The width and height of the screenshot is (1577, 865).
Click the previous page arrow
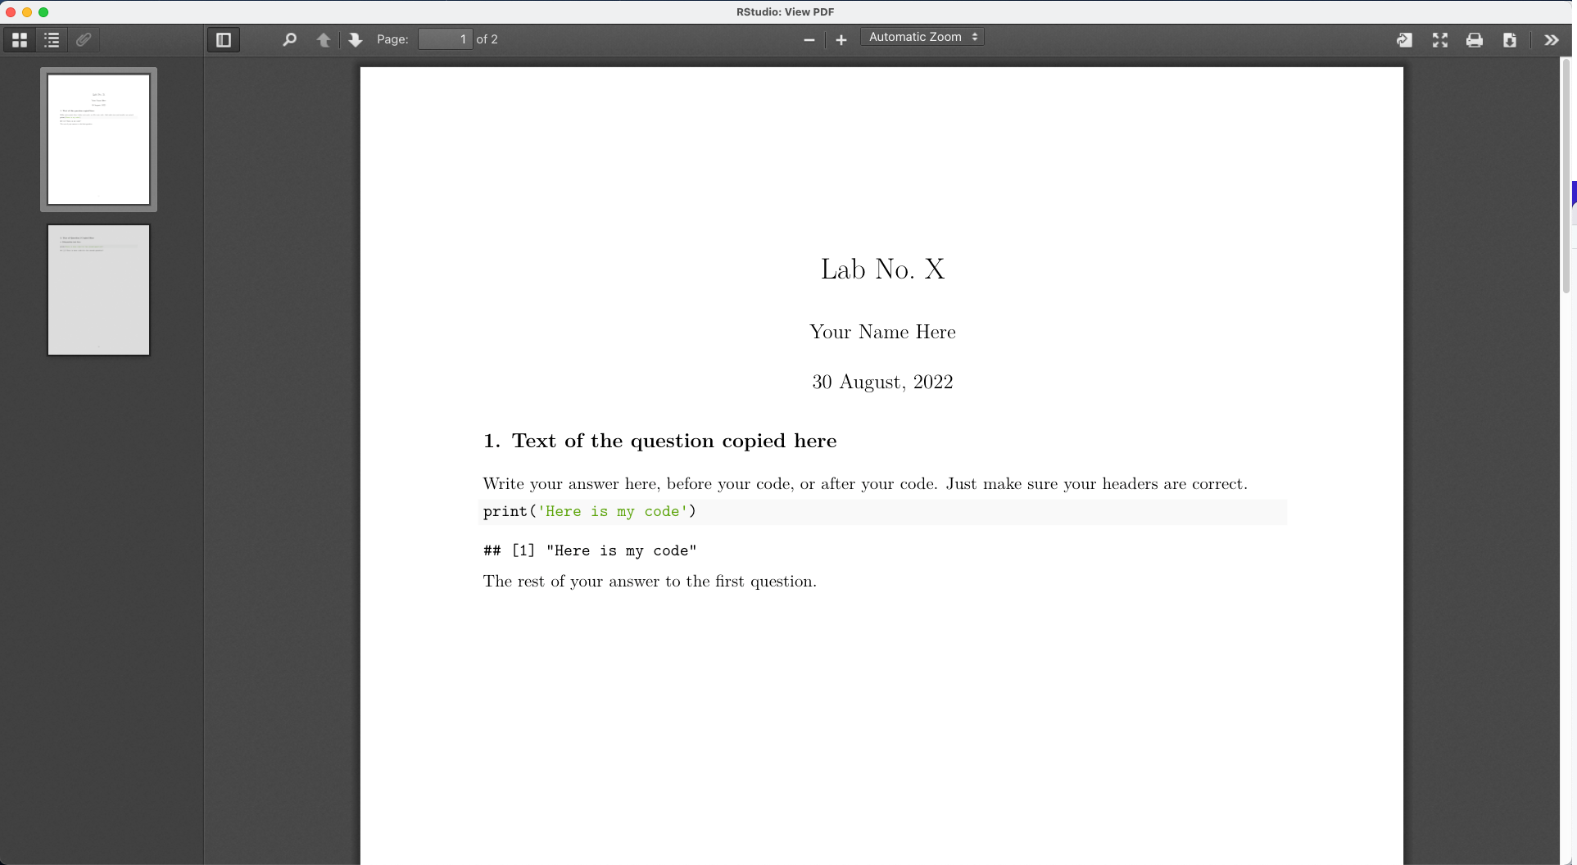324,39
